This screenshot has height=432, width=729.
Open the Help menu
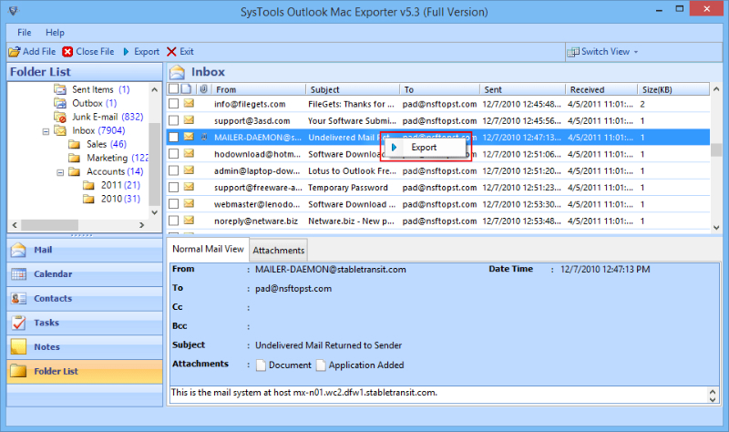point(55,33)
